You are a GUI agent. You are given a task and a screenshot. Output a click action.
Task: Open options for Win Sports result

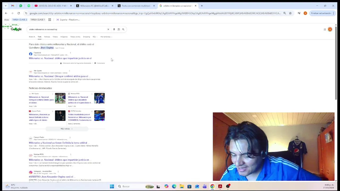[69, 71]
